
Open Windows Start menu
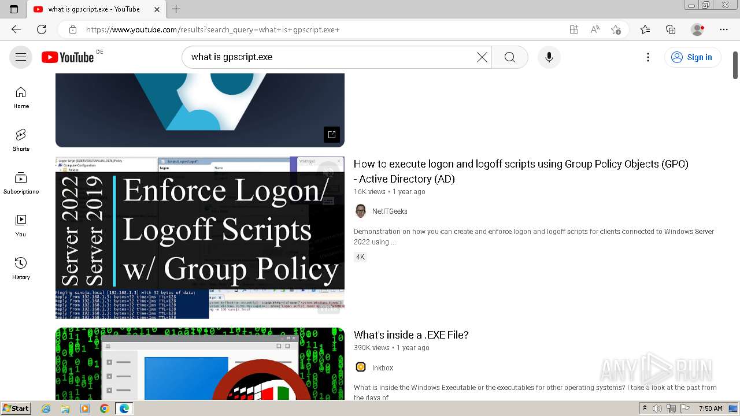click(16, 408)
